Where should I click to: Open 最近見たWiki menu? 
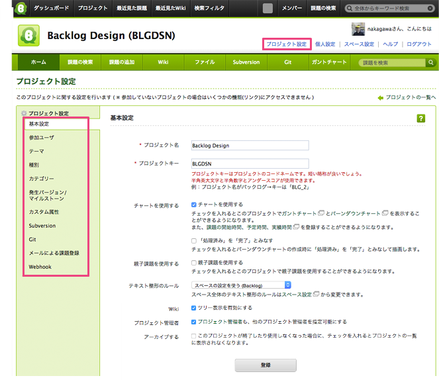coord(171,8)
